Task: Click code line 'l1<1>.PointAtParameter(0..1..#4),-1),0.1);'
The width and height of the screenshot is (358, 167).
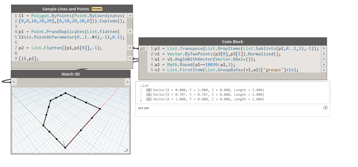Action: (72, 37)
